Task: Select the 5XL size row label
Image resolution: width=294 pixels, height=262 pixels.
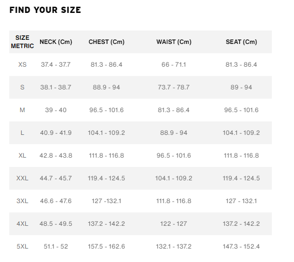Action: pyautogui.click(x=22, y=246)
